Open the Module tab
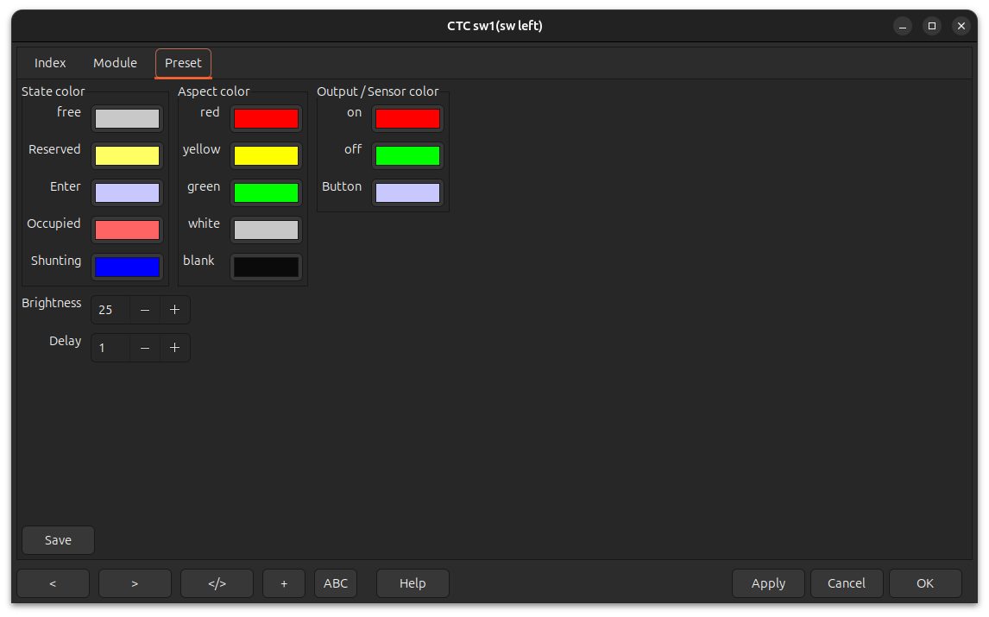Image resolution: width=989 pixels, height=617 pixels. click(115, 63)
